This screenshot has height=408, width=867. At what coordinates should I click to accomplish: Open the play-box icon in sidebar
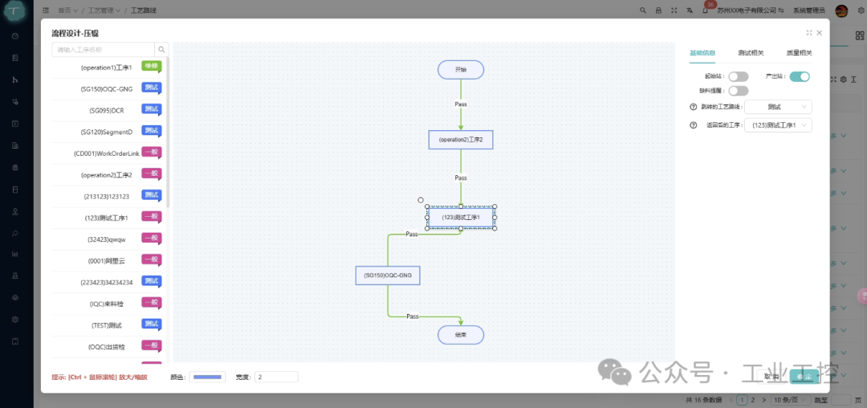(x=15, y=124)
